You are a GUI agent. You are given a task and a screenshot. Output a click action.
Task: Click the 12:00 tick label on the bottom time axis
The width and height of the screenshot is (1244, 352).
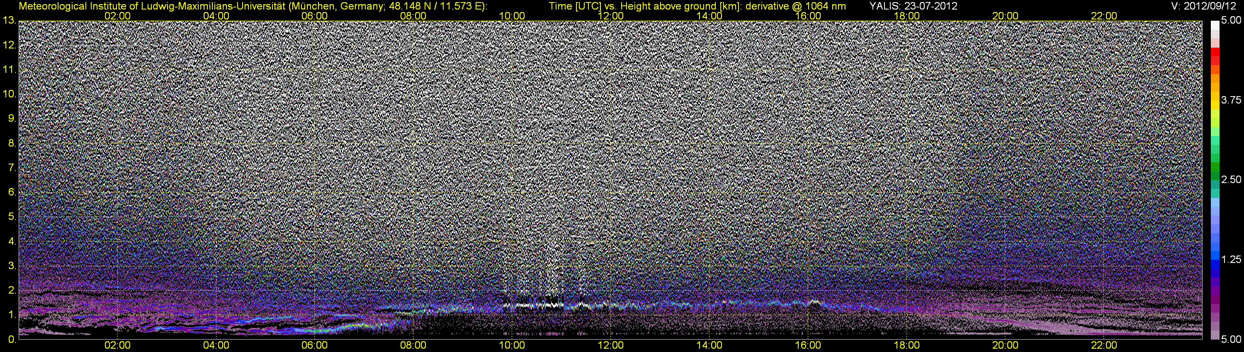(610, 346)
